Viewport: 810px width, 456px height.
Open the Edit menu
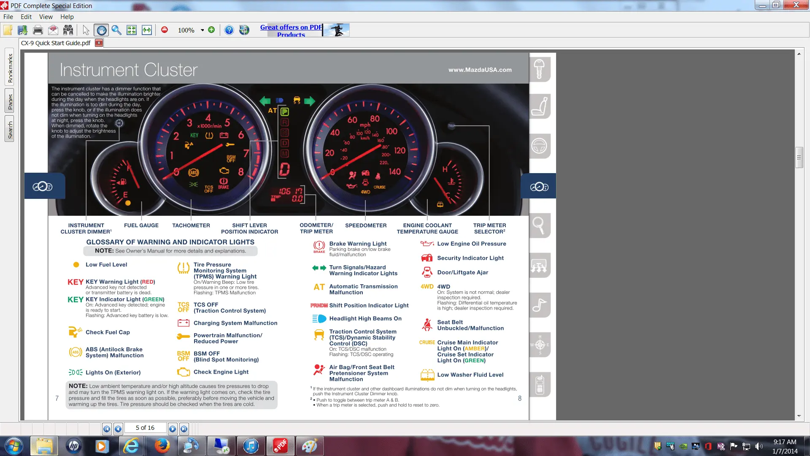[26, 17]
